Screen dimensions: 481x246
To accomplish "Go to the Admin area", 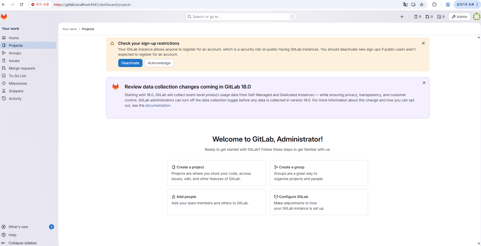I will click(x=460, y=17).
